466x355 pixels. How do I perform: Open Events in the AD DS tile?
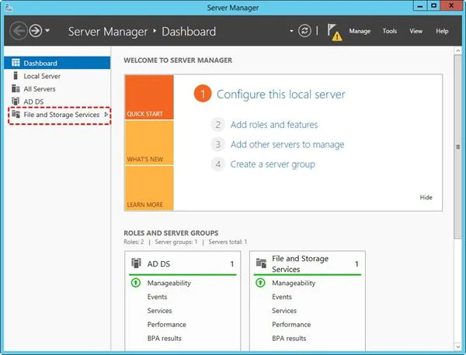tap(157, 297)
